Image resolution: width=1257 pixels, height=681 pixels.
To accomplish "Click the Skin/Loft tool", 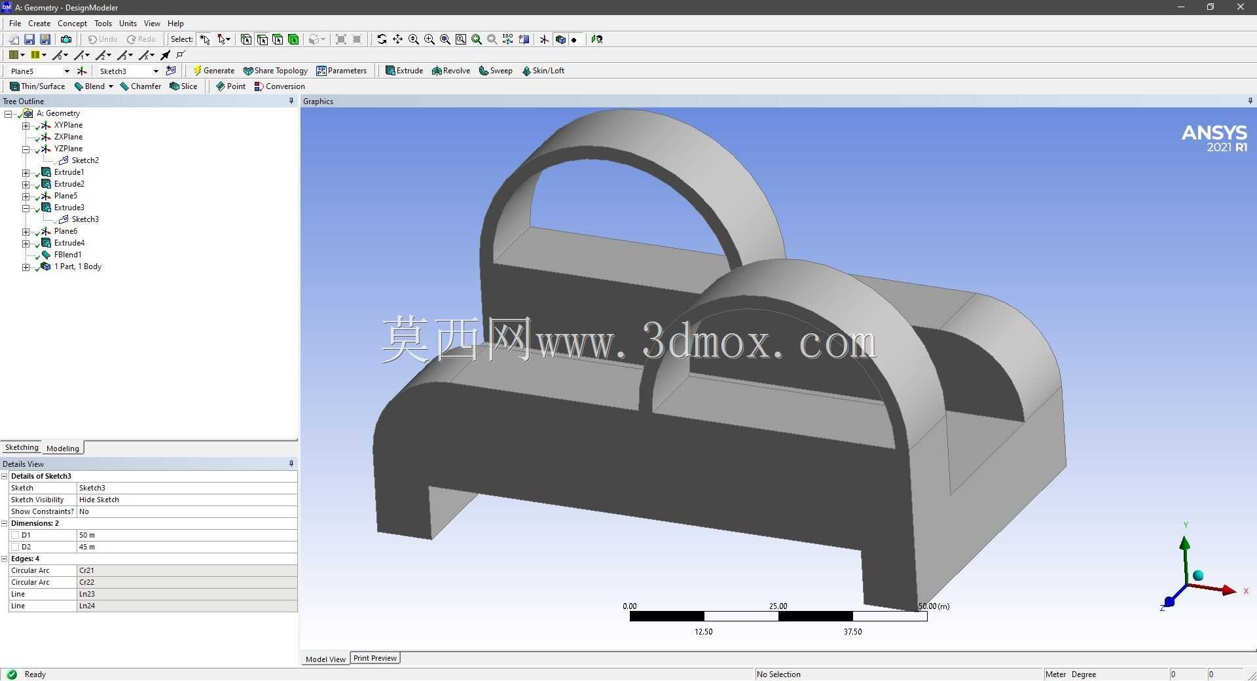I will 543,71.
